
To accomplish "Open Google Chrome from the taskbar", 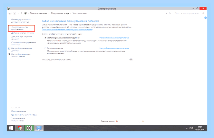I will [20, 128].
